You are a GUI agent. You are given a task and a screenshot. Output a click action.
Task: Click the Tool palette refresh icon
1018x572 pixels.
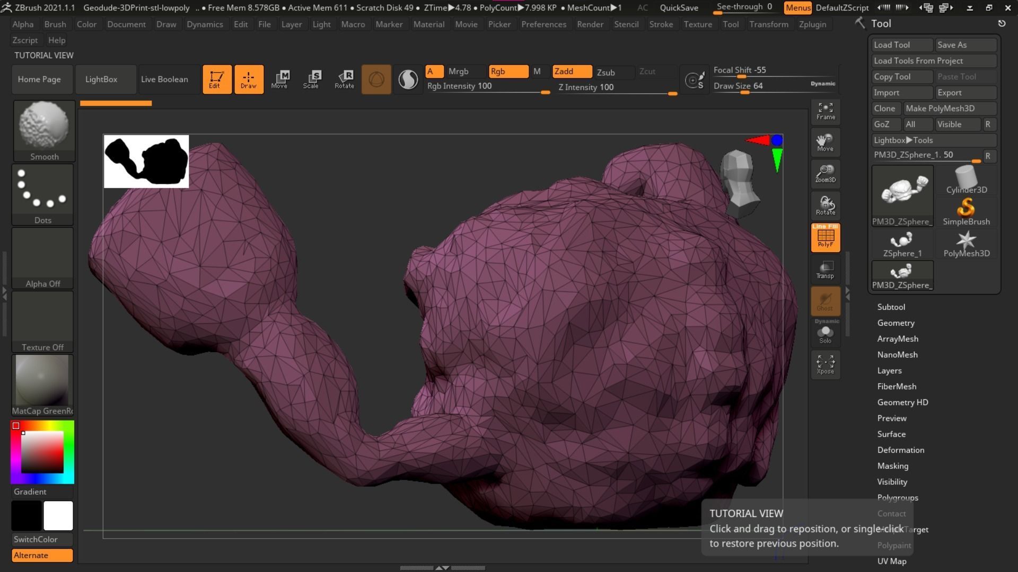coord(1002,23)
